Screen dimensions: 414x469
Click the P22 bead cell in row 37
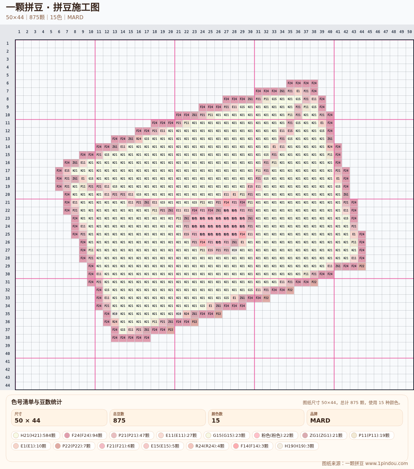coord(171,330)
